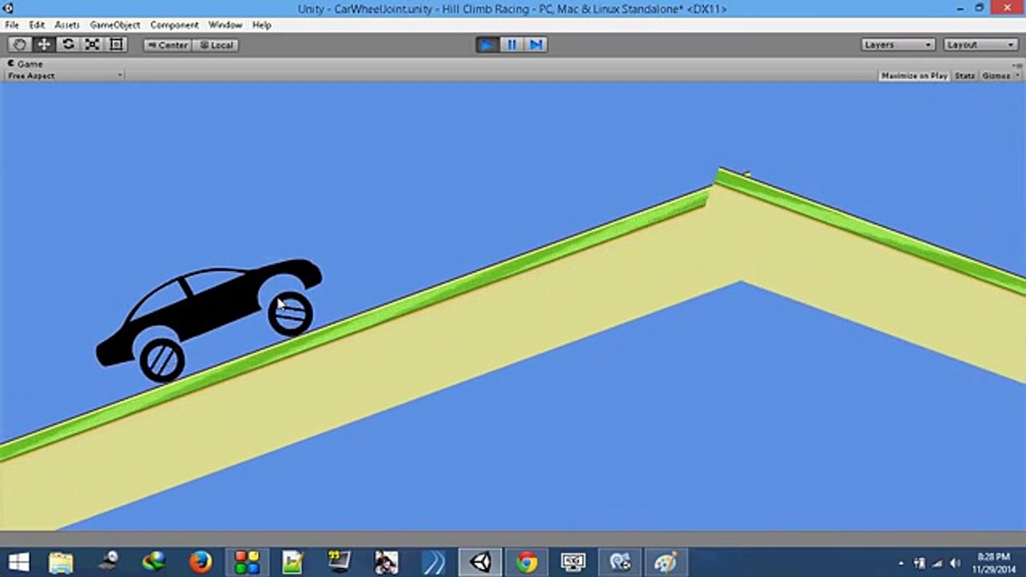Toggle Maximize on Play
The image size is (1026, 577).
914,76
